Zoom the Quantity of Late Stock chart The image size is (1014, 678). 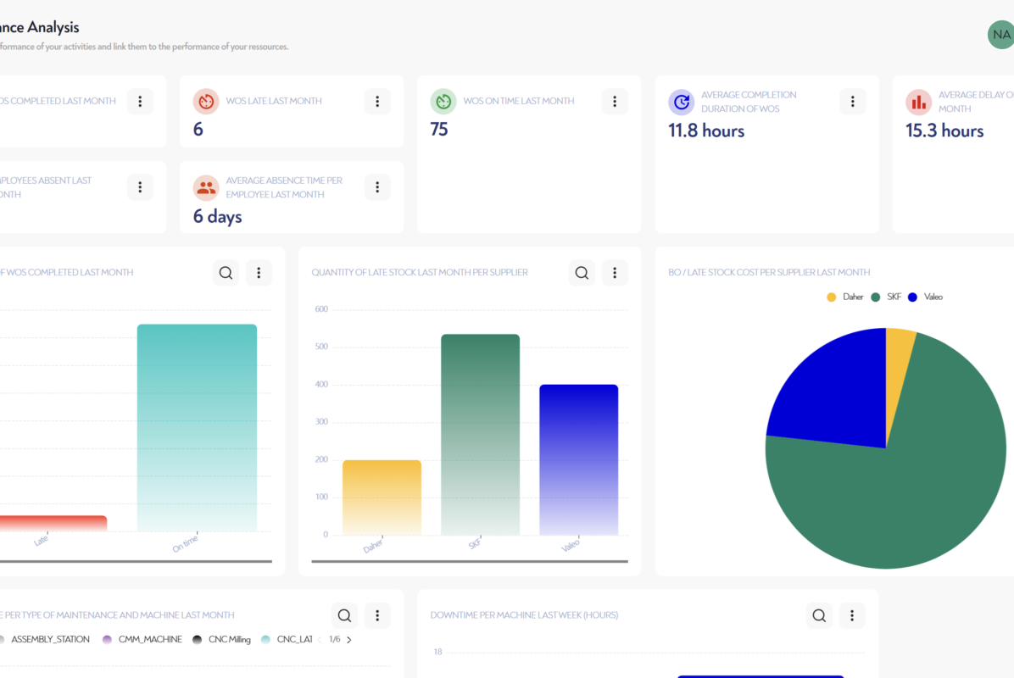coord(582,273)
